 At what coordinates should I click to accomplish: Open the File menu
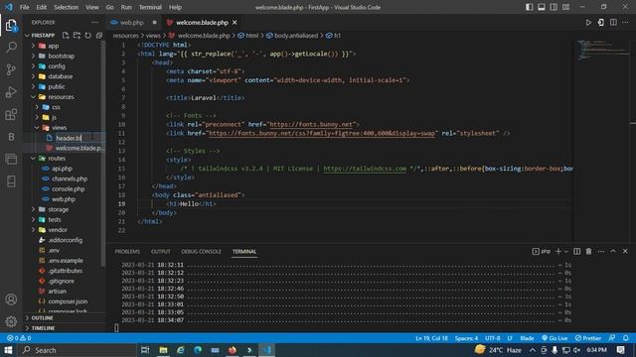24,7
